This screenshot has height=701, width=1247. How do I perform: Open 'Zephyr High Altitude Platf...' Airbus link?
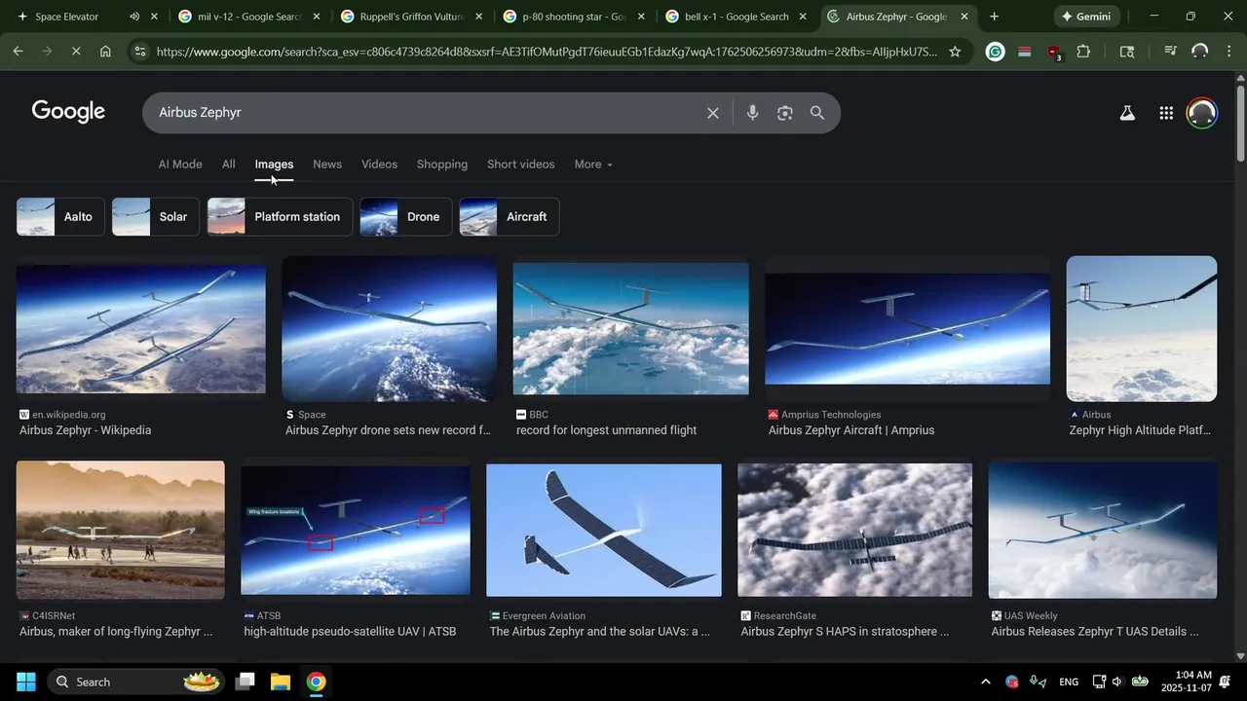(1140, 430)
